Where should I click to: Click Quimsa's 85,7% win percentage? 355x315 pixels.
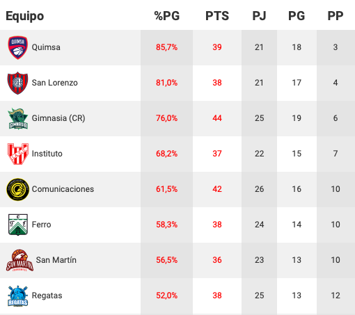166,47
